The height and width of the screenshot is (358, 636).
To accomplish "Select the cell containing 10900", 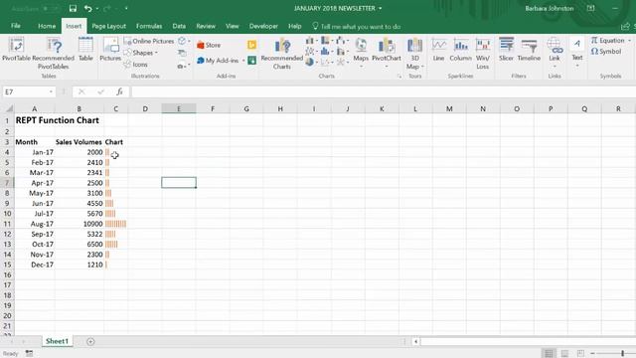I will [79, 224].
